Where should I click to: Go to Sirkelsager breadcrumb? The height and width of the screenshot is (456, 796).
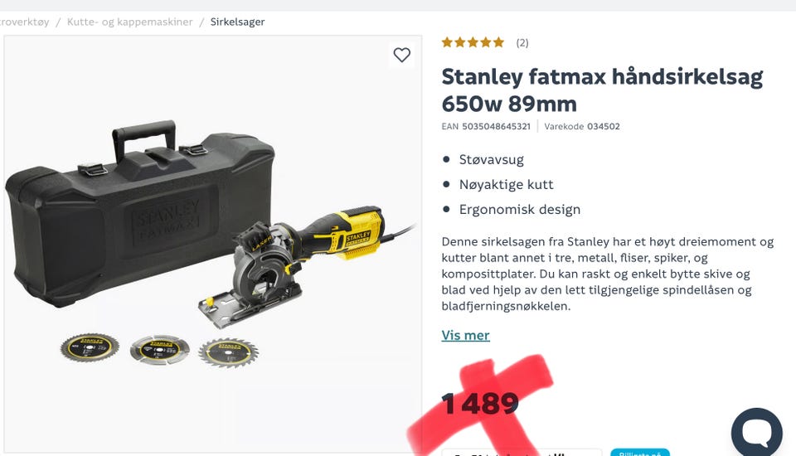[238, 22]
